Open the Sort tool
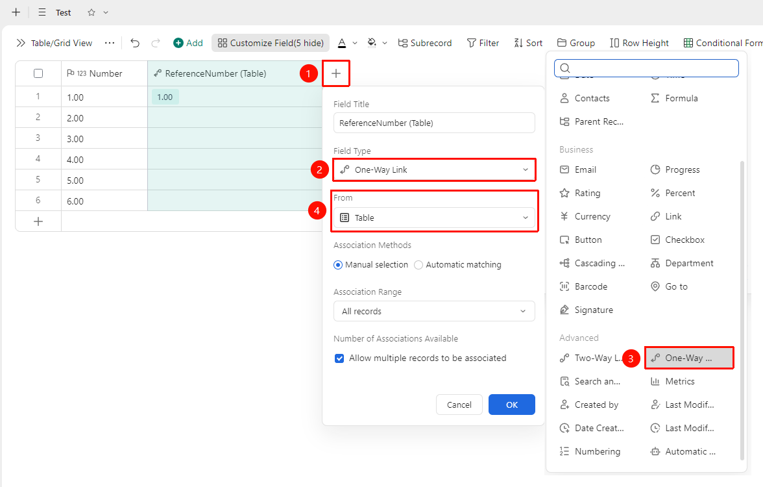 click(528, 43)
